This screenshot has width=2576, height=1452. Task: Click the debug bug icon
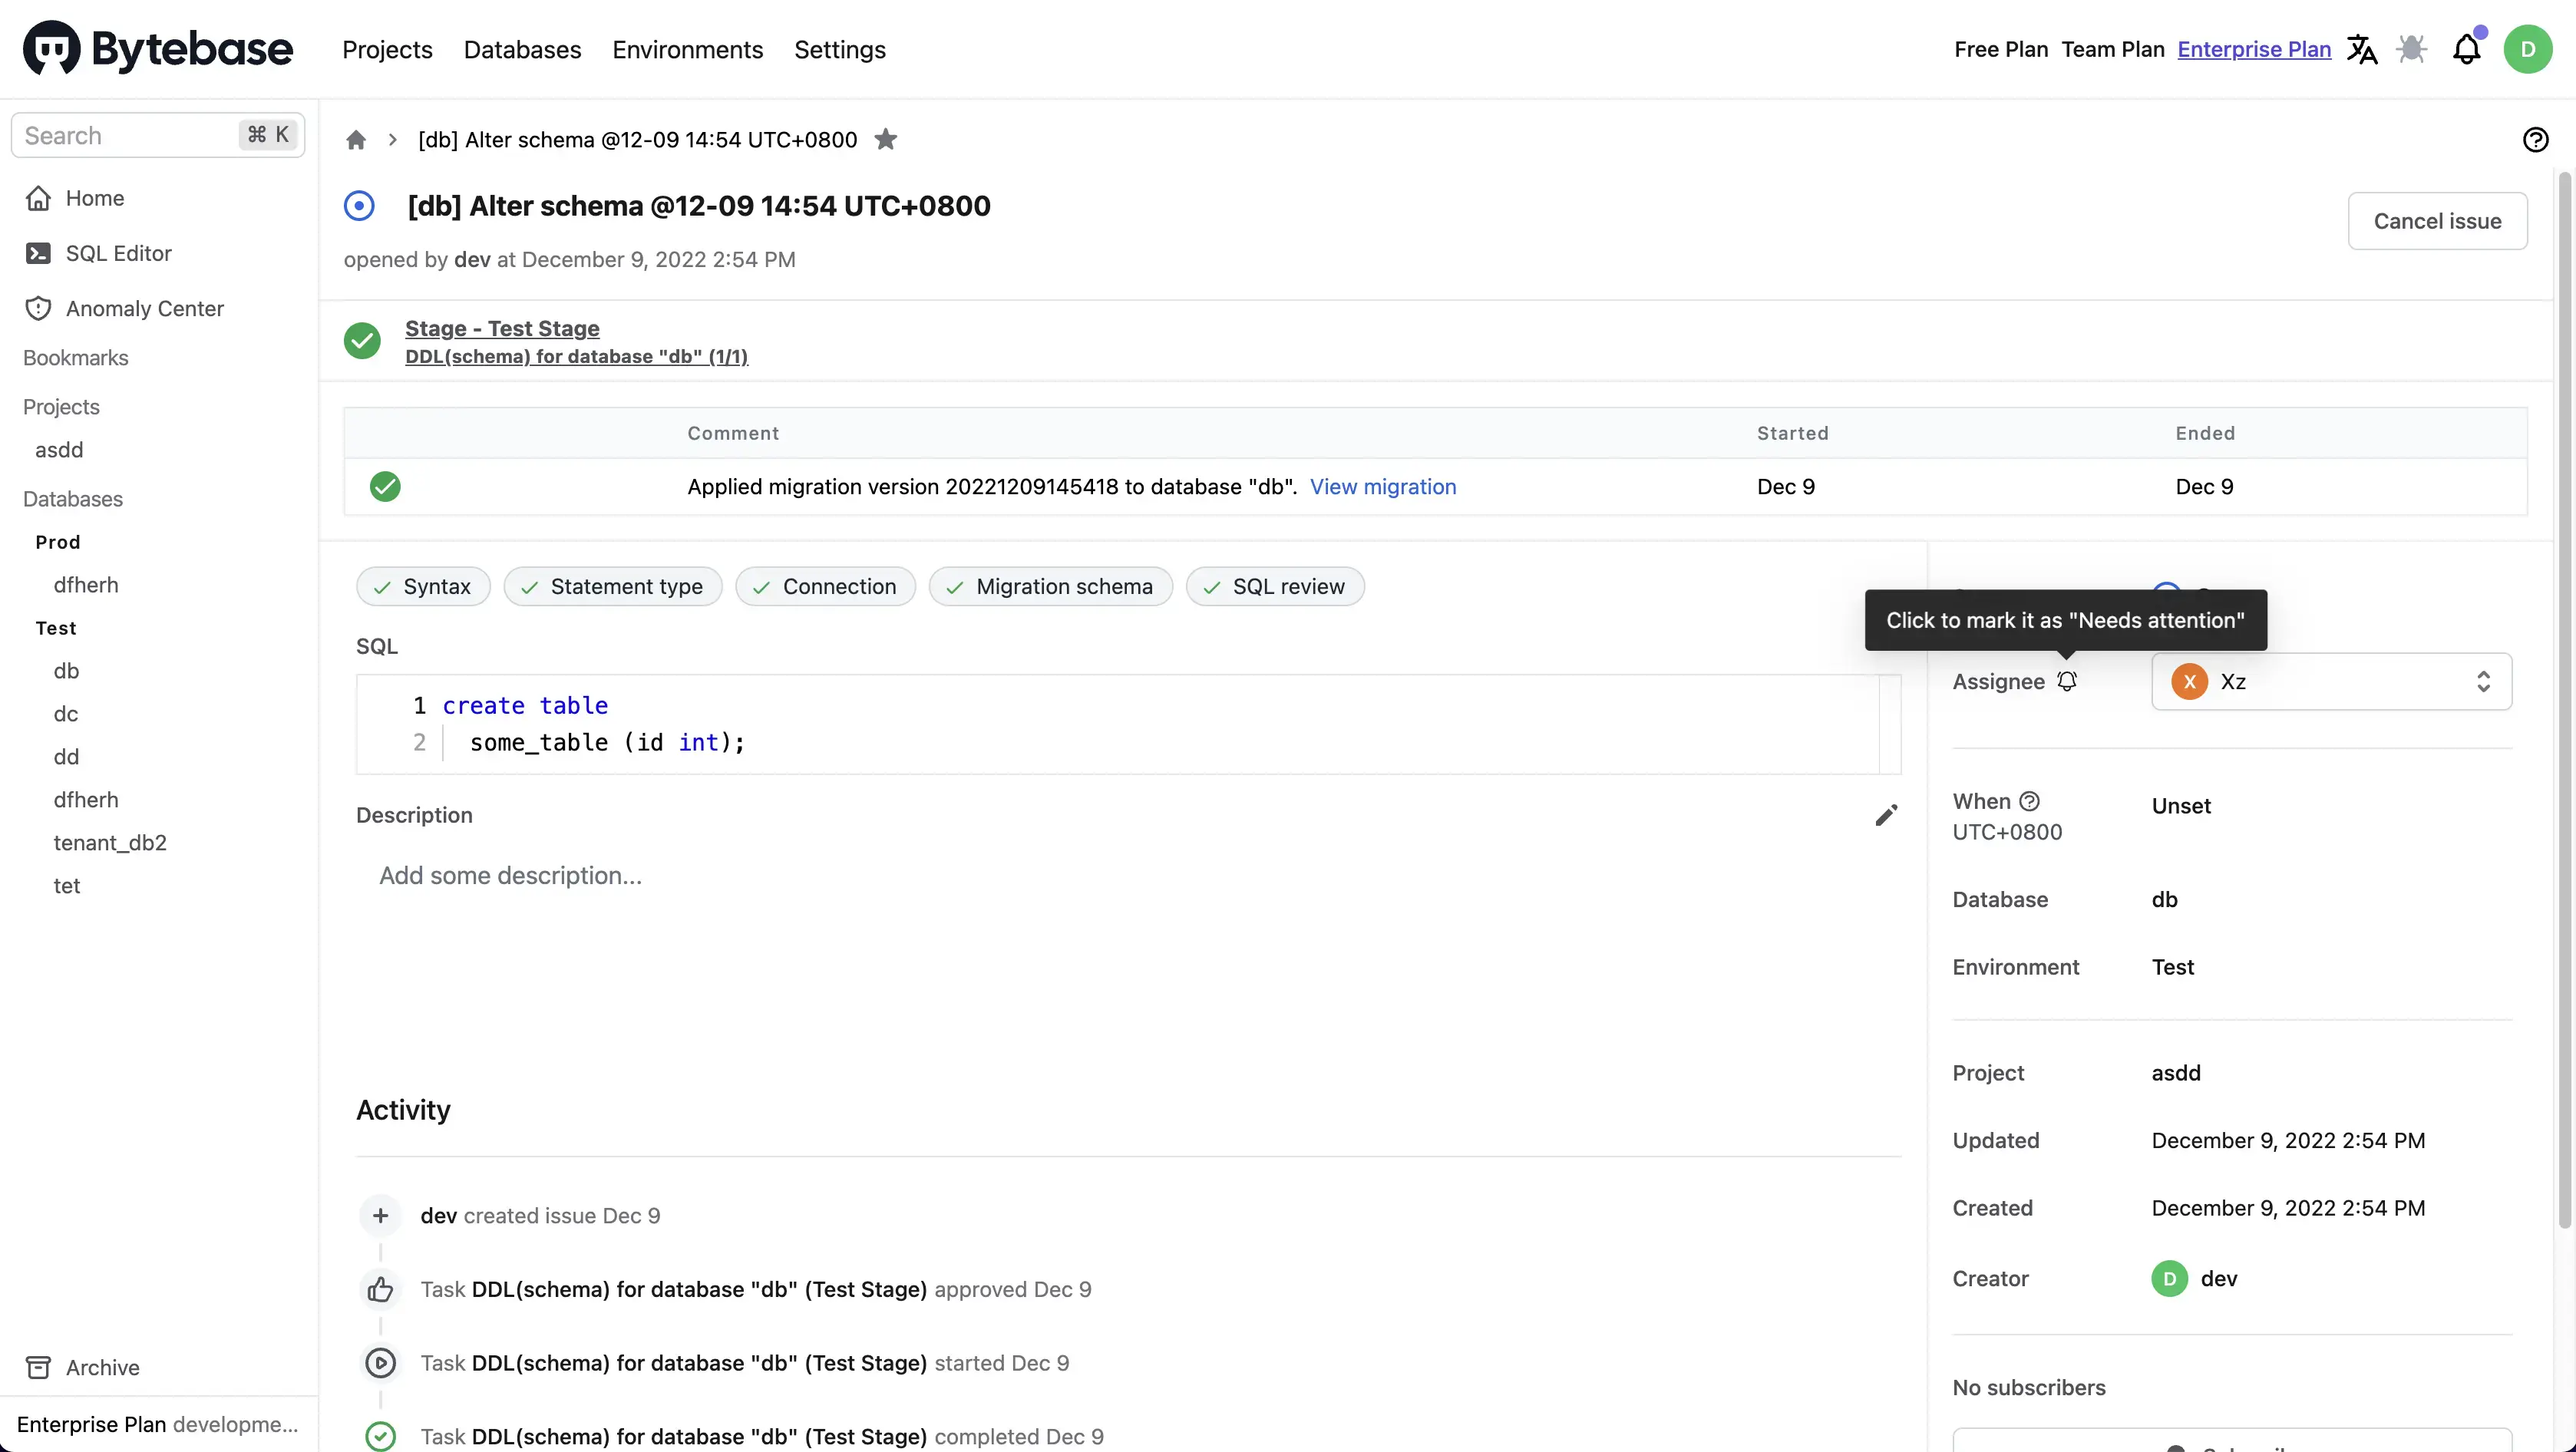[2412, 50]
